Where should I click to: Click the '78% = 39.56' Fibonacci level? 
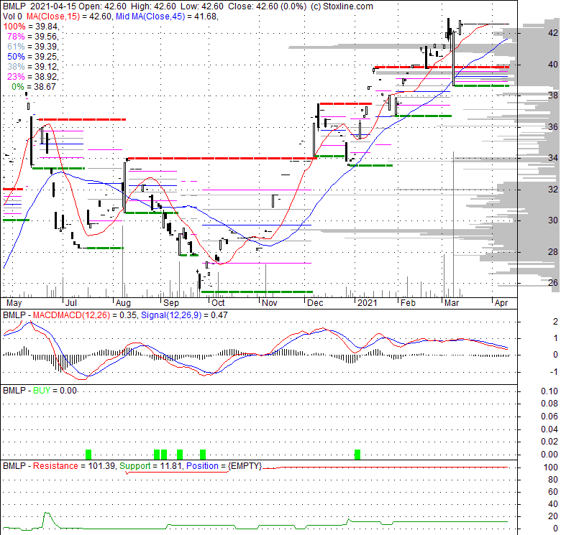click(32, 37)
